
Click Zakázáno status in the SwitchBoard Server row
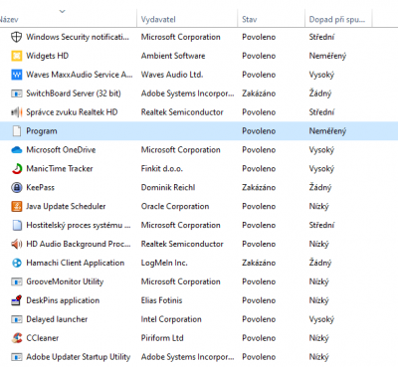pos(259,93)
